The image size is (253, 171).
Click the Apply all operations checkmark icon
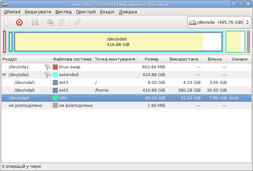coord(77,22)
